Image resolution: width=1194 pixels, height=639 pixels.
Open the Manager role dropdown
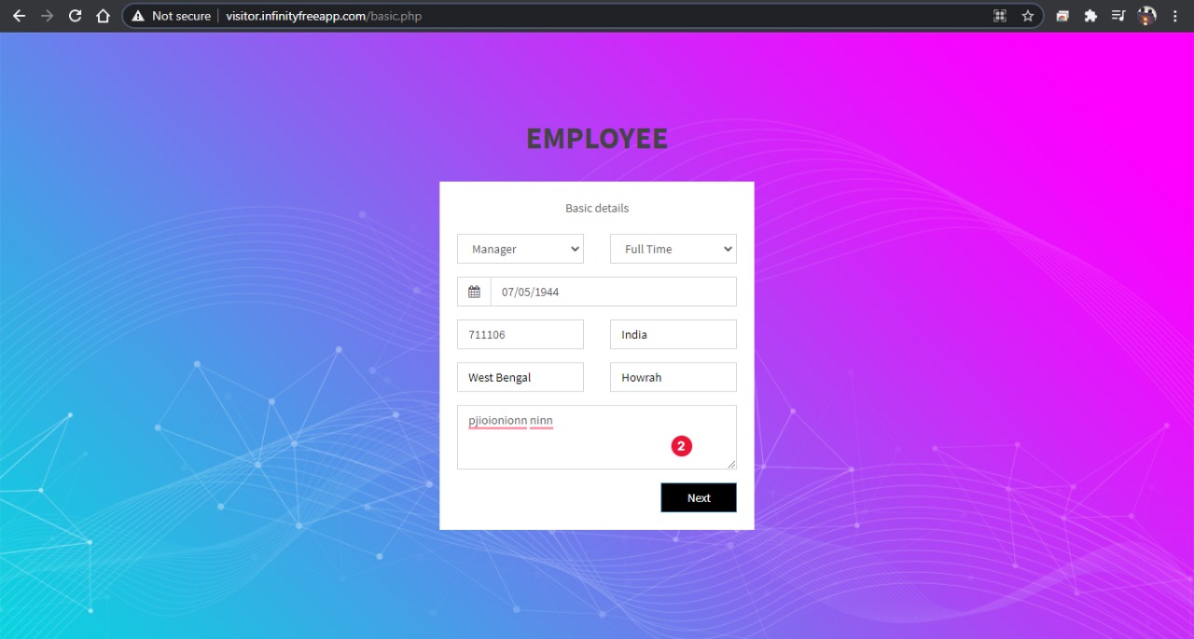click(521, 249)
